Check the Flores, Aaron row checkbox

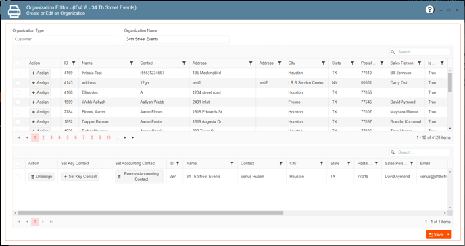pyautogui.click(x=18, y=112)
